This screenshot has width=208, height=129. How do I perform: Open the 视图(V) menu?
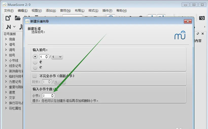coord(37,11)
